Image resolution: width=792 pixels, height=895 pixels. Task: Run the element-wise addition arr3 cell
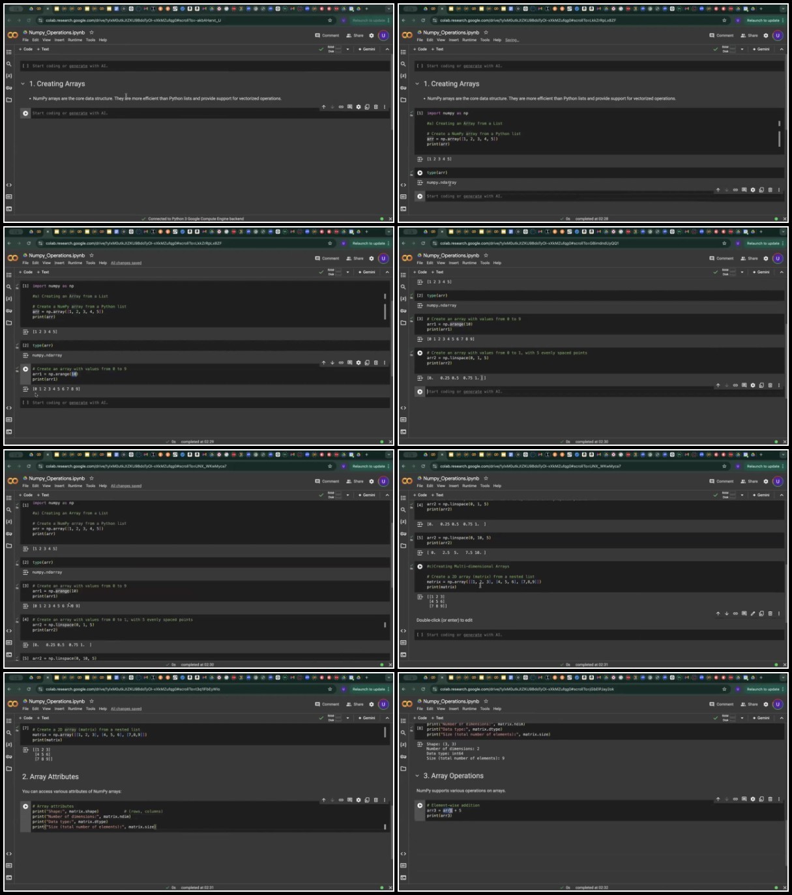click(420, 805)
